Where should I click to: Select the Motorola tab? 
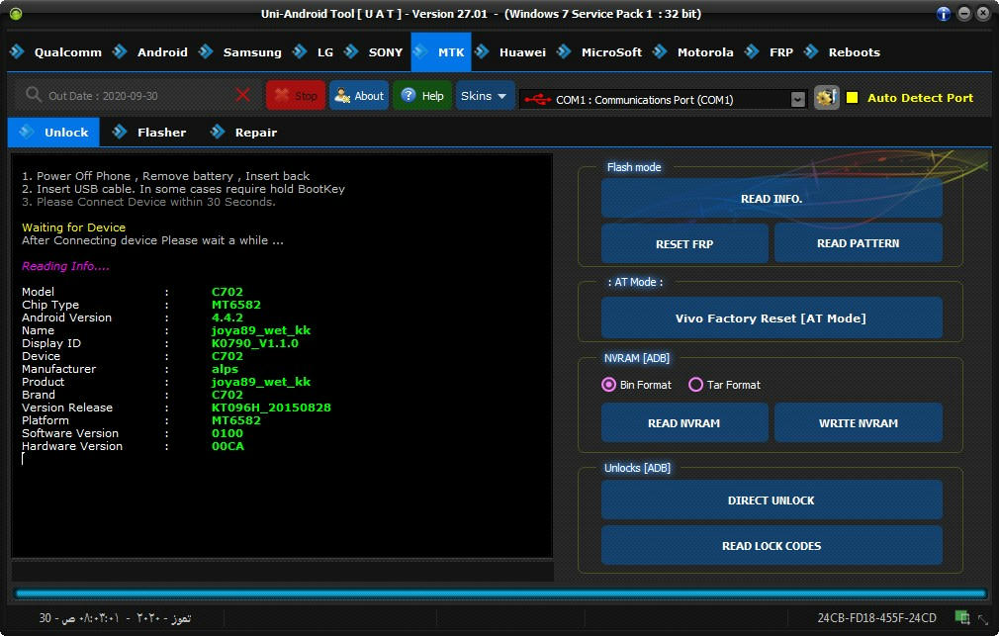point(693,52)
